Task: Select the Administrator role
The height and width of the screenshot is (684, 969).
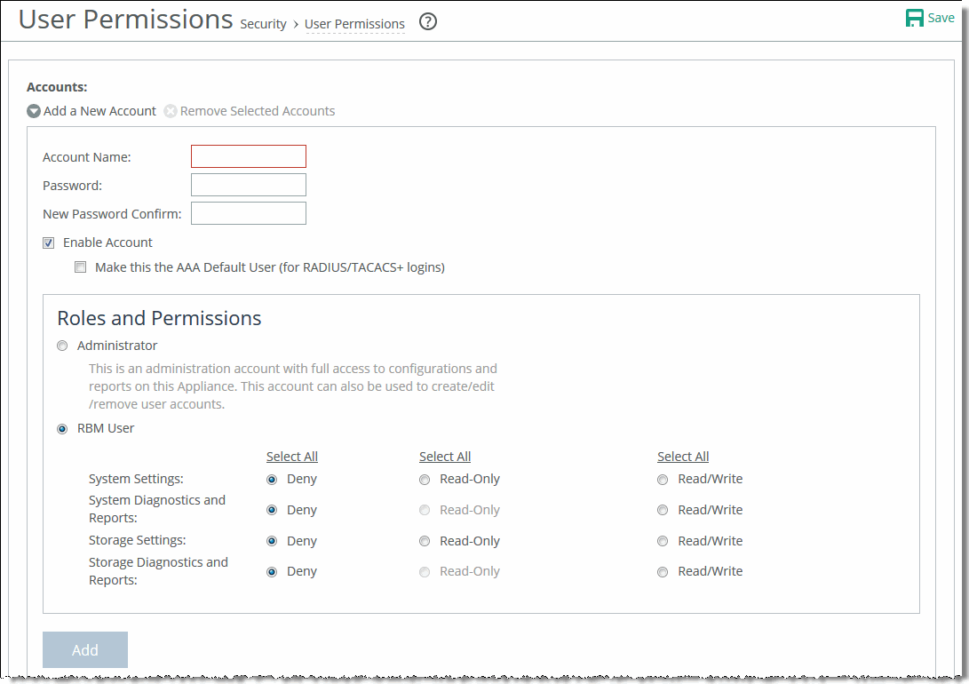Action: (61, 346)
